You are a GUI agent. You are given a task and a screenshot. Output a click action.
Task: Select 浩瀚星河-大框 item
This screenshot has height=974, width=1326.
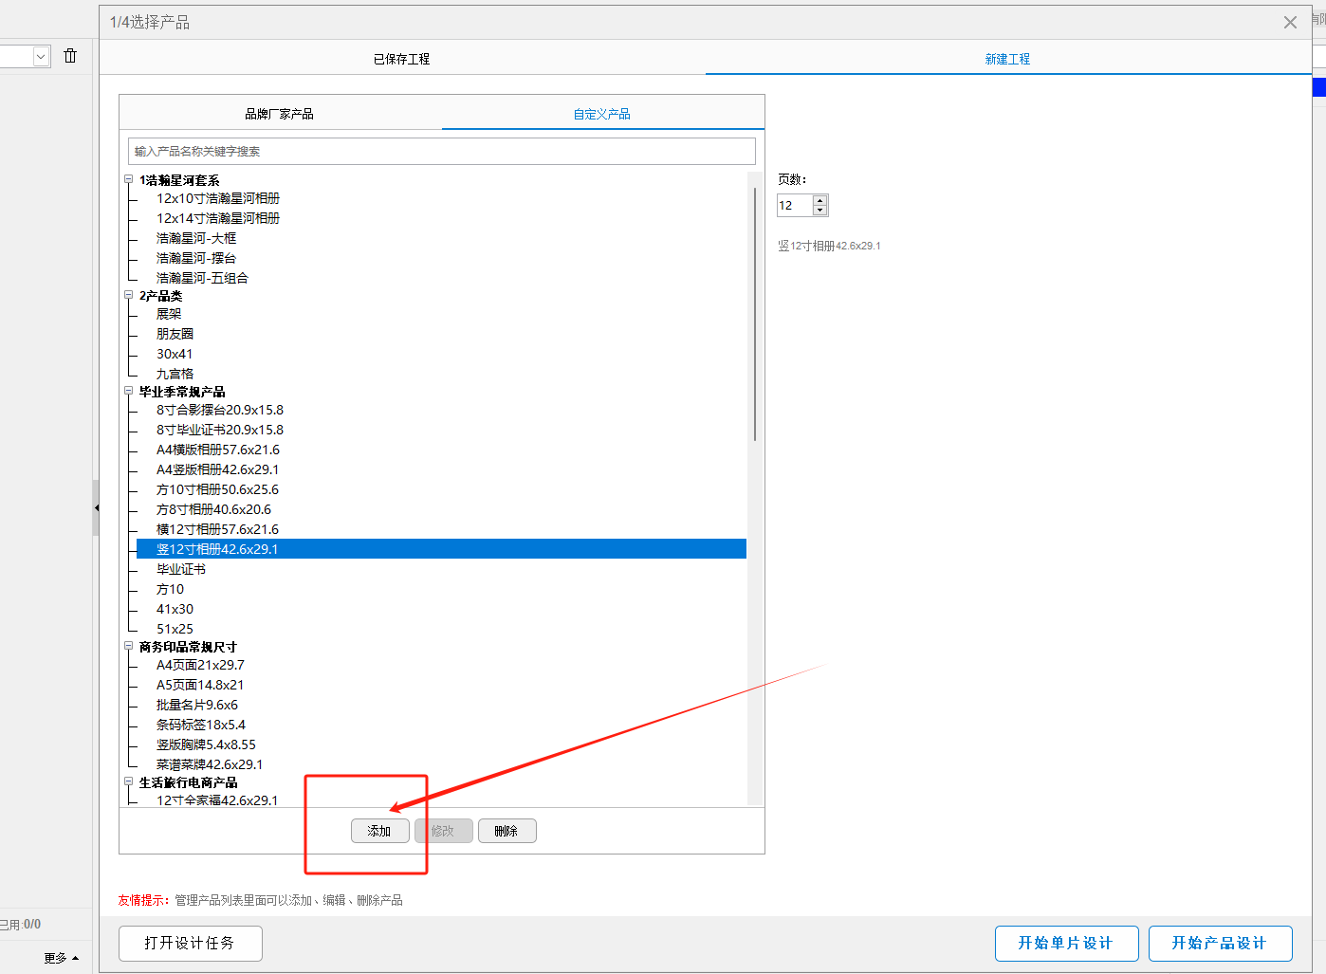(x=196, y=238)
